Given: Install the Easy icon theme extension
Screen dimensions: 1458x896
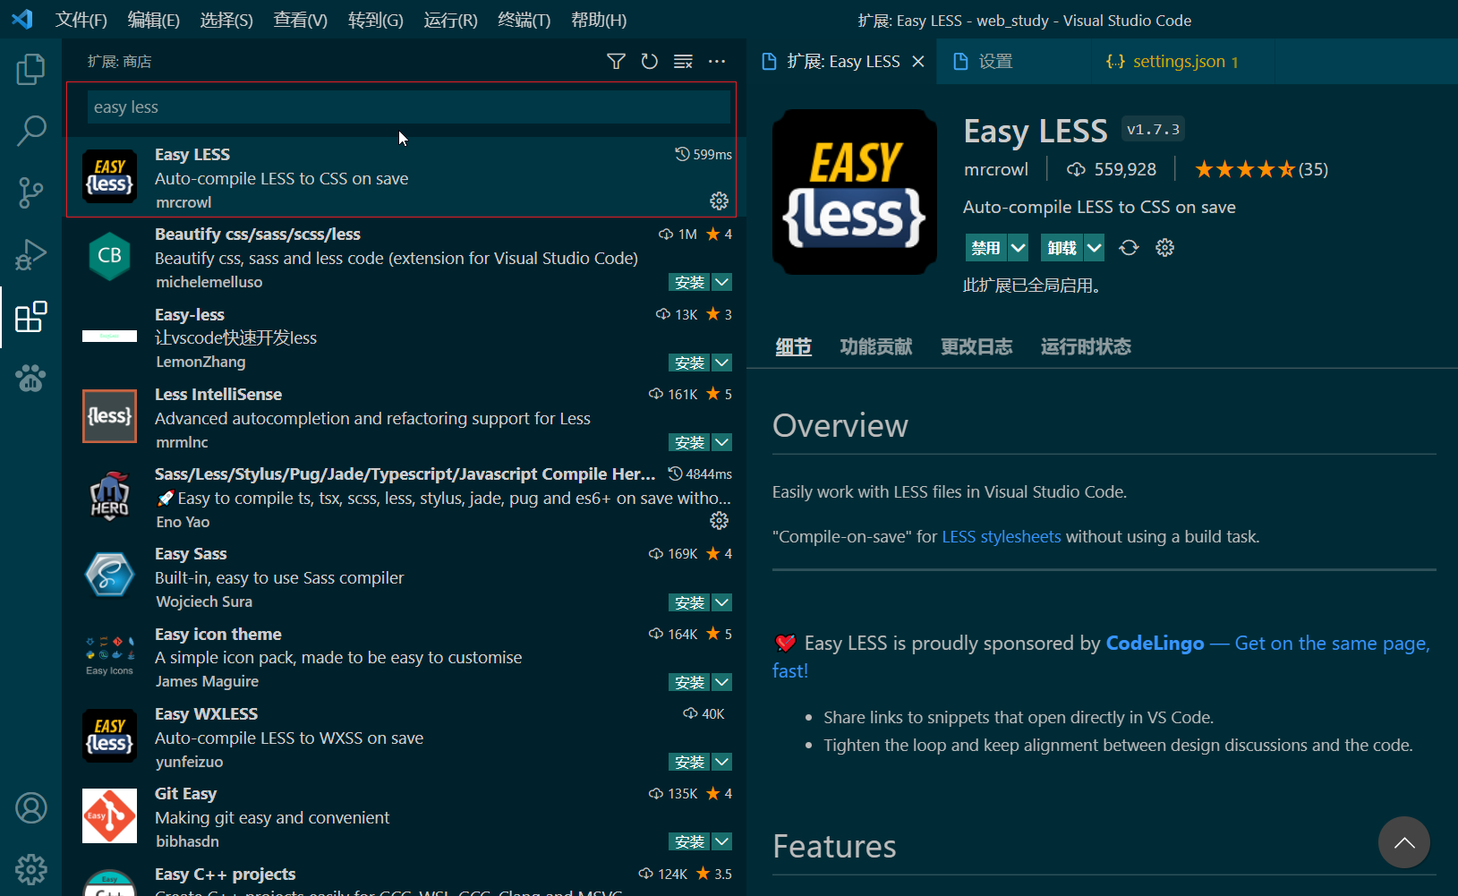Looking at the screenshot, I should [690, 682].
